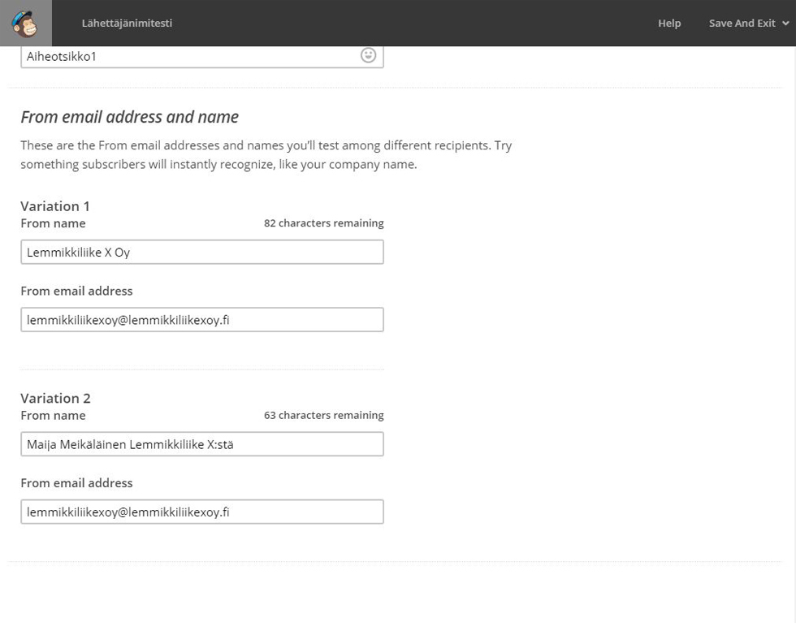Viewport: 796px width, 635px height.
Task: Click the Variation 2 heading
Action: (x=55, y=398)
